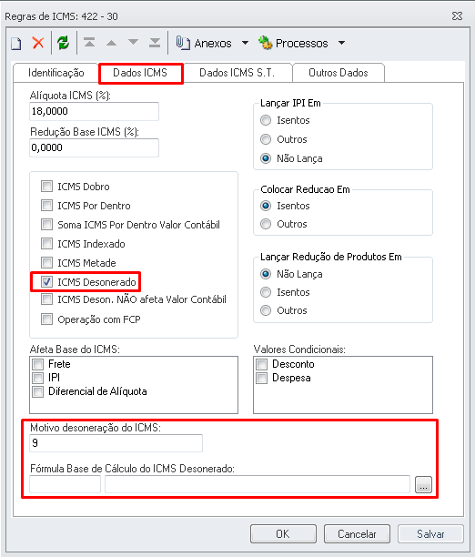The height and width of the screenshot is (557, 475).
Task: Click the Anexos toolbar label
Action: click(213, 44)
